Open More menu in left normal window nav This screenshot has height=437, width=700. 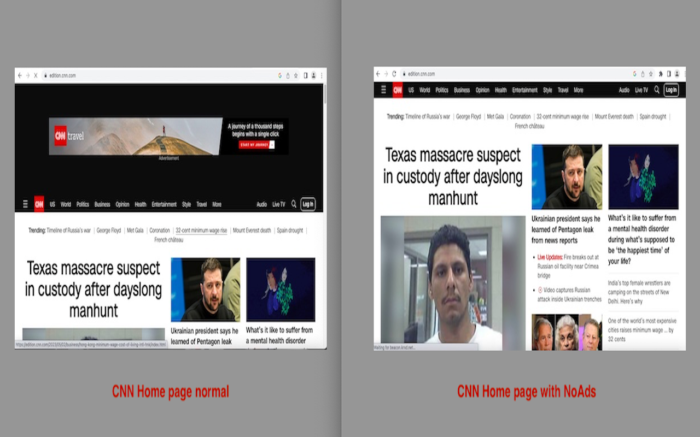217,204
